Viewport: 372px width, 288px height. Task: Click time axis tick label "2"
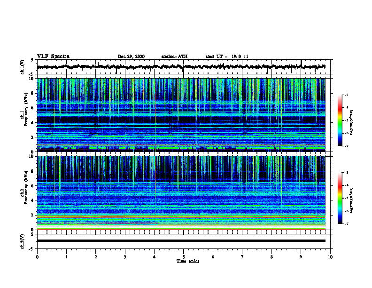tap(96, 257)
